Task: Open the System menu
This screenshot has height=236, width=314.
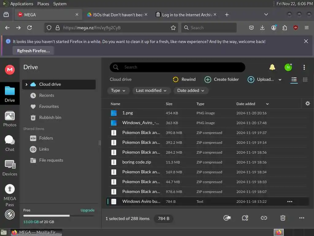Action: click(x=60, y=4)
